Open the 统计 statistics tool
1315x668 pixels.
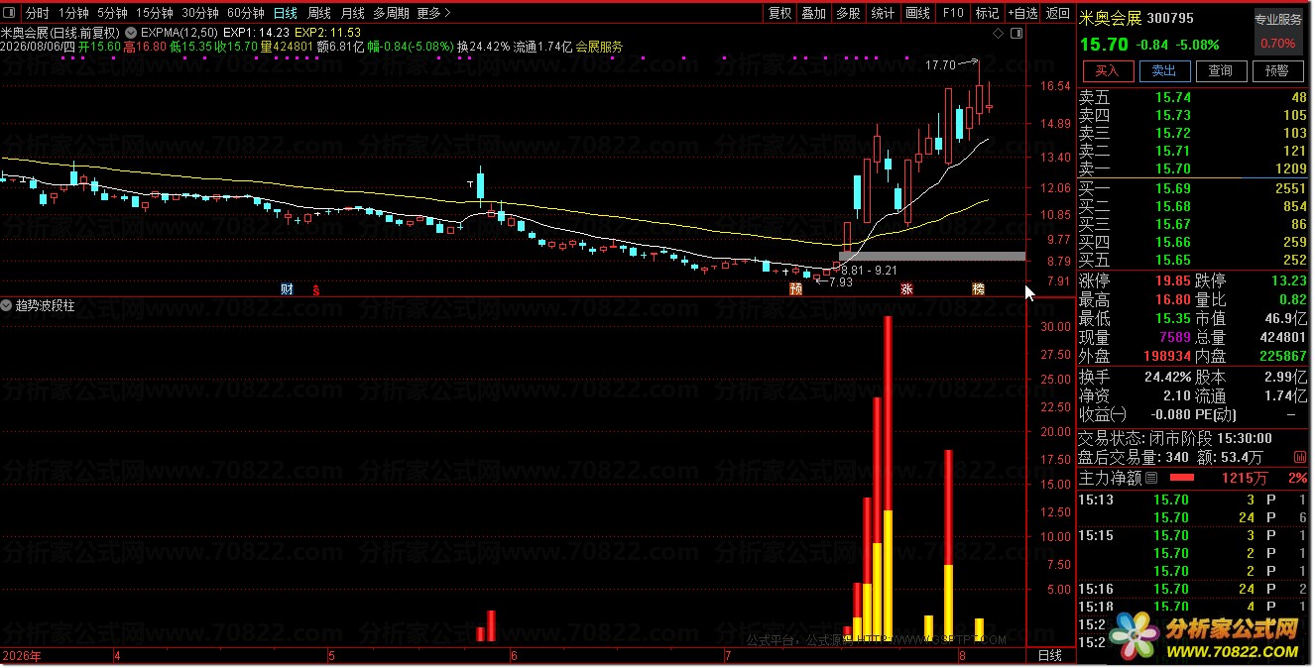pyautogui.click(x=883, y=13)
